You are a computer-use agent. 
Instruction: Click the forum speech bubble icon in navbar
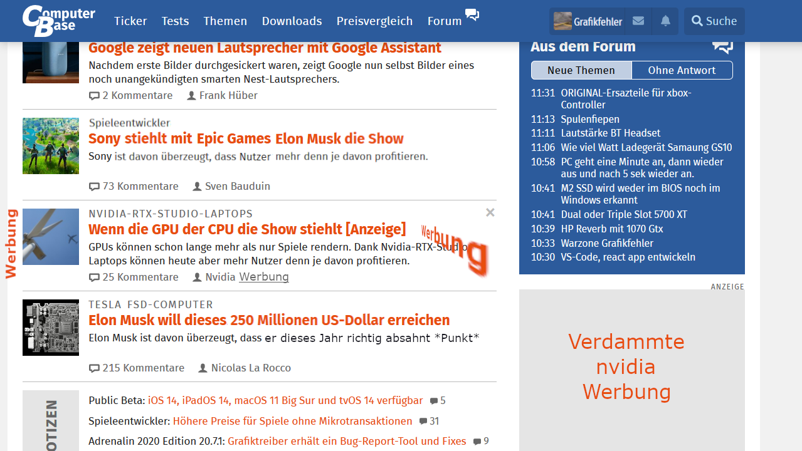(472, 14)
